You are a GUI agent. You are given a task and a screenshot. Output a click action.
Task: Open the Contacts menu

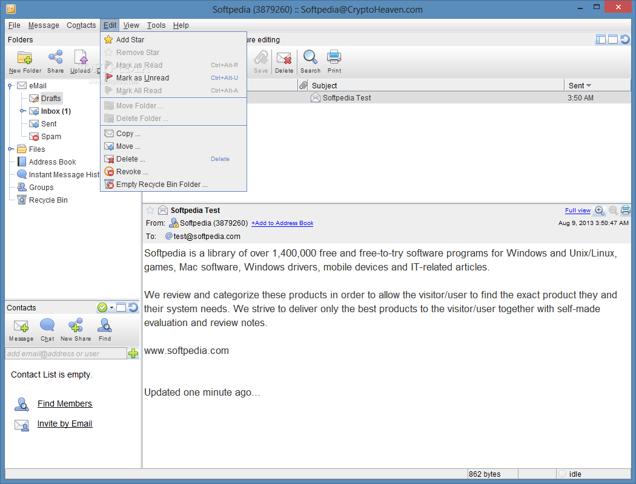[x=81, y=25]
